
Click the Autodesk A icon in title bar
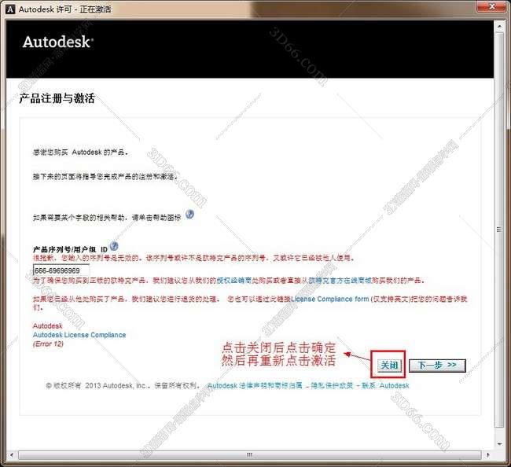click(10, 9)
